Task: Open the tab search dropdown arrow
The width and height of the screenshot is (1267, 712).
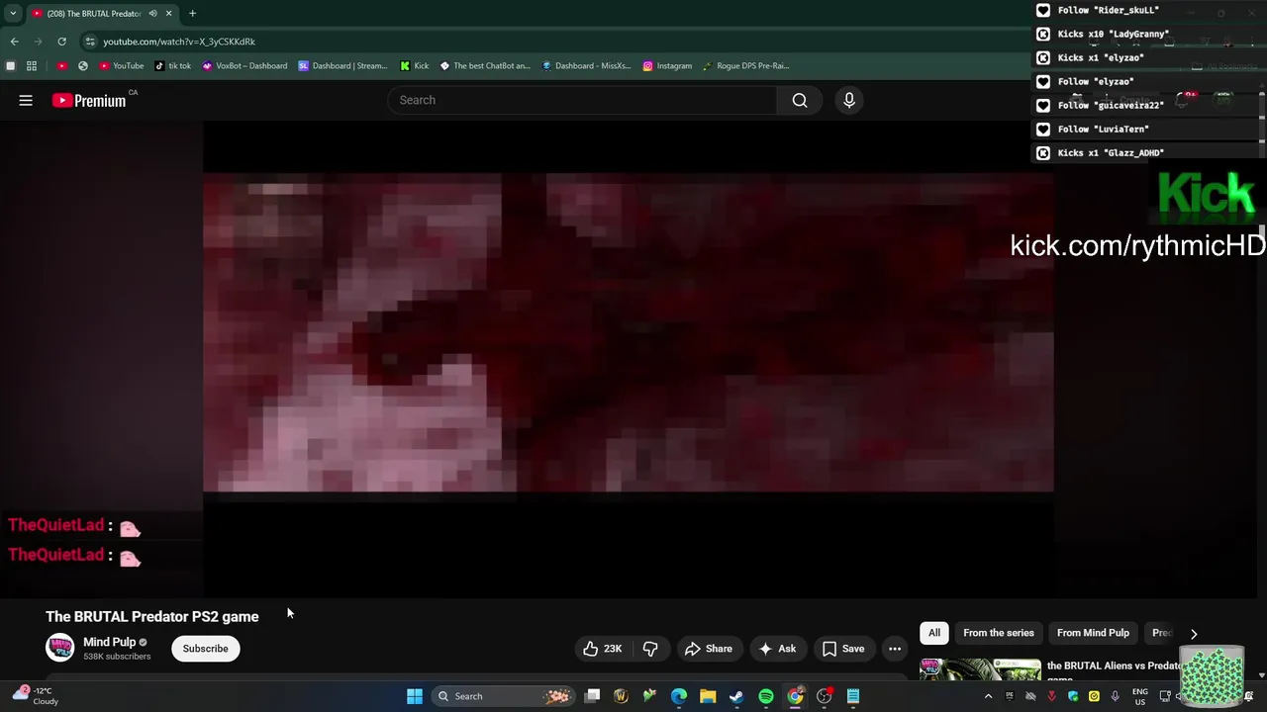Action: pos(13,13)
